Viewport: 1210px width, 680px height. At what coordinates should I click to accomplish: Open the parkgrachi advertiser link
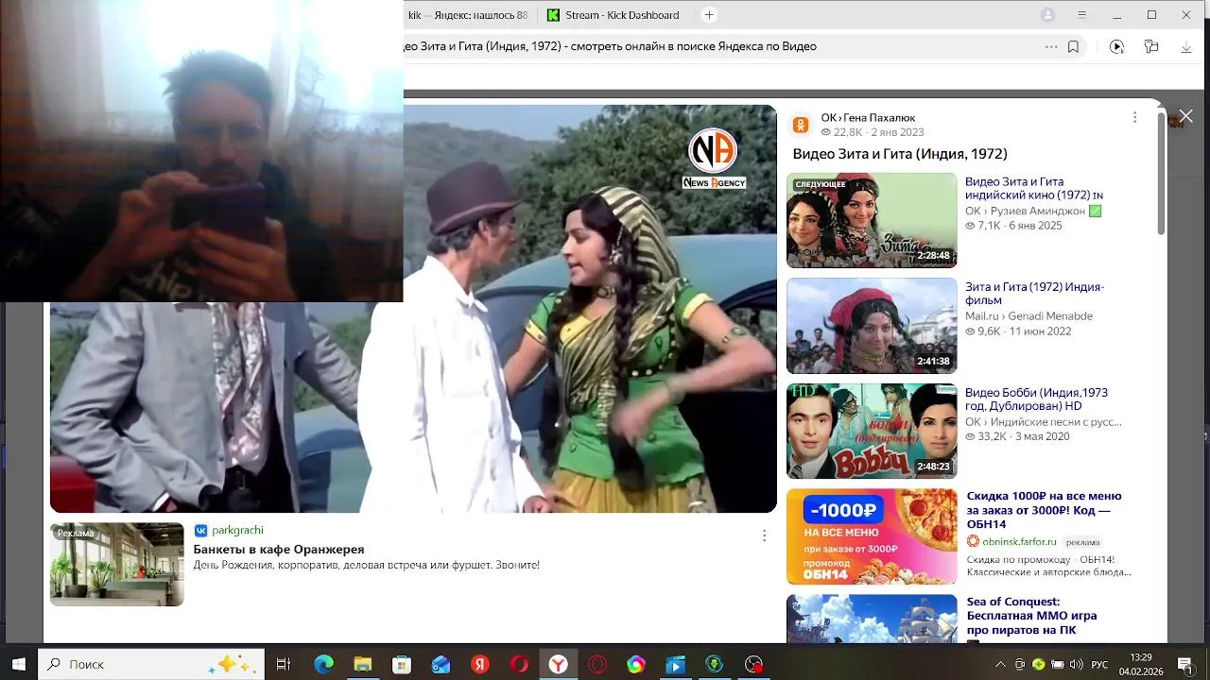coord(237,531)
